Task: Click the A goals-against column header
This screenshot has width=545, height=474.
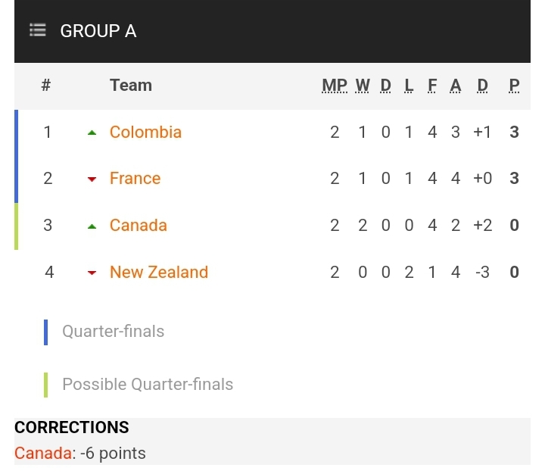Action: pos(456,86)
